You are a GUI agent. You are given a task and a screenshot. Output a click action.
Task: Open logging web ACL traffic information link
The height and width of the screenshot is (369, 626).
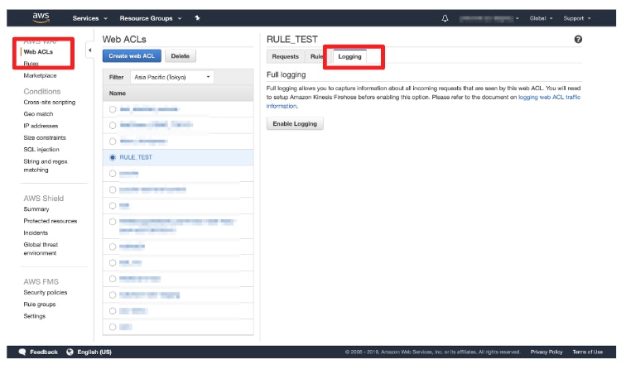pyautogui.click(x=549, y=97)
